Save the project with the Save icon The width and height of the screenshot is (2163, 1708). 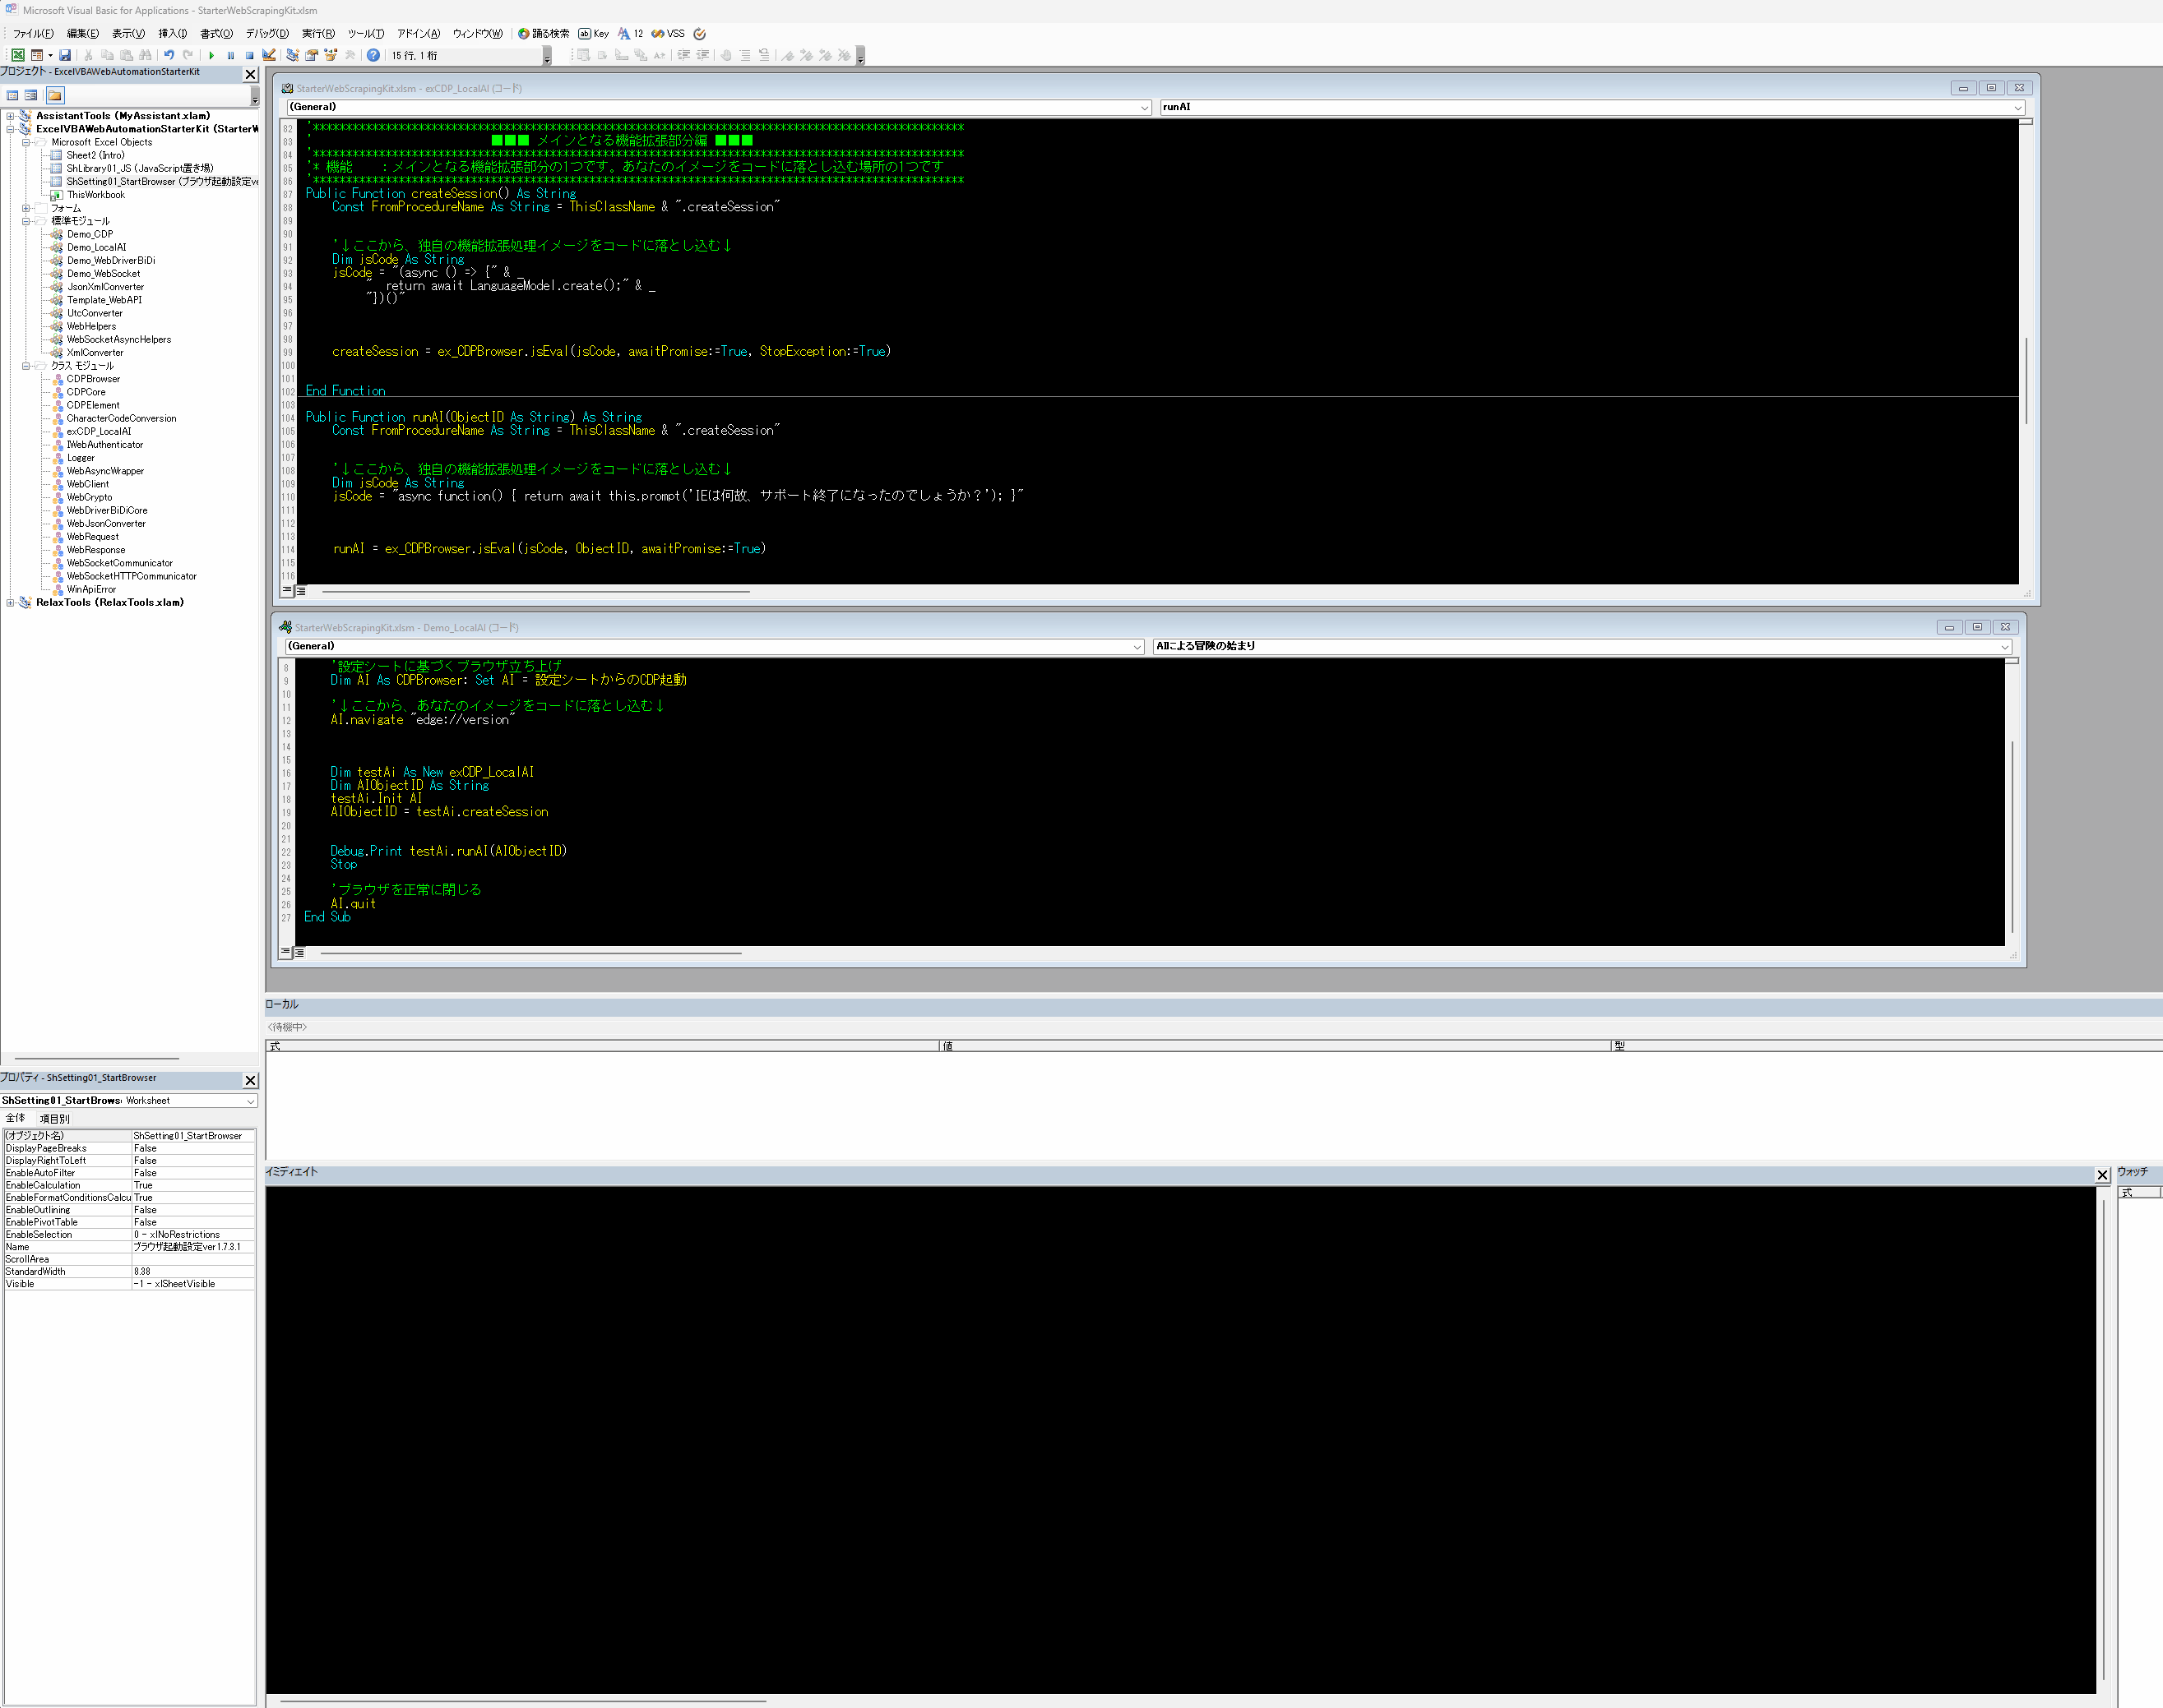point(65,55)
